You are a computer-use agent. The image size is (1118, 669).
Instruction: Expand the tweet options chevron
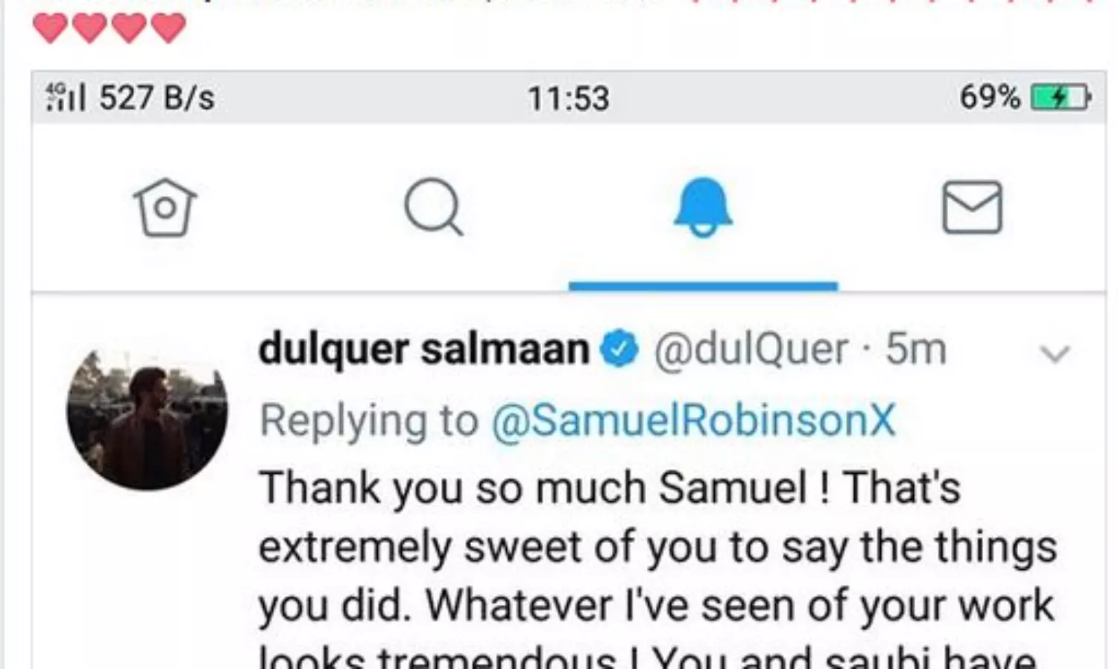[x=1055, y=354]
